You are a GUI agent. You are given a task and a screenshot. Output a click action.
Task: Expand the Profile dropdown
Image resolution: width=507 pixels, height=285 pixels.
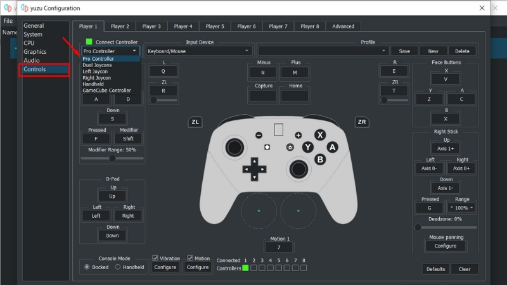[323, 51]
